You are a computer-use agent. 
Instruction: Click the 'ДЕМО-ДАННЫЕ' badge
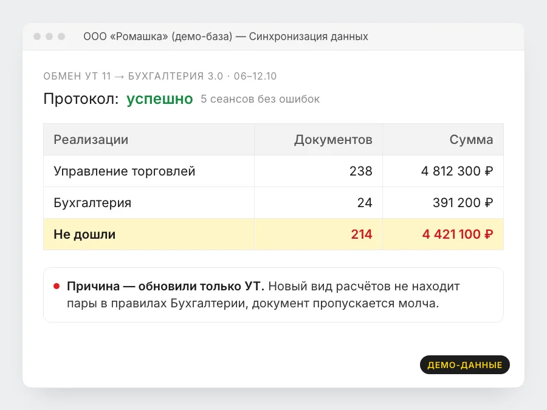coord(465,364)
